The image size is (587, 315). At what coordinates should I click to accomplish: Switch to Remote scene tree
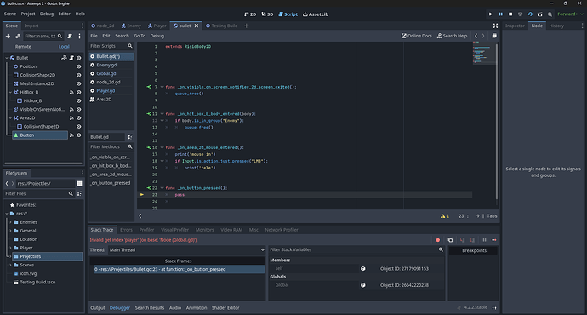tap(23, 47)
